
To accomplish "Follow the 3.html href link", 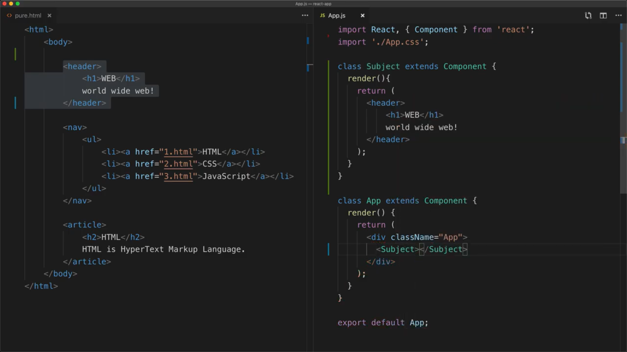I will pos(178,176).
